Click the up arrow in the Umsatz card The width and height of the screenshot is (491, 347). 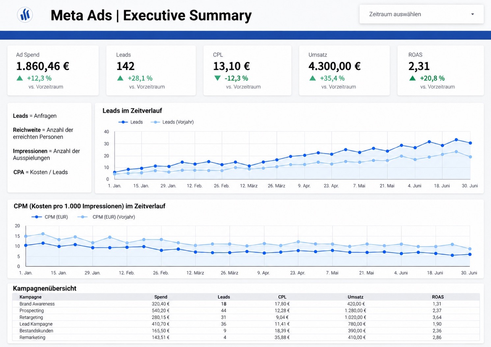pyautogui.click(x=313, y=78)
